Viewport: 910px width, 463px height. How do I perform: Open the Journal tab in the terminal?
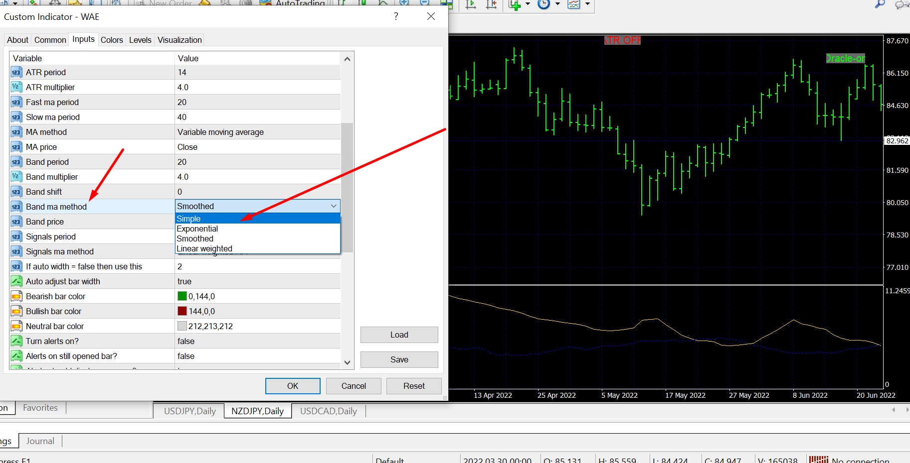coord(40,441)
